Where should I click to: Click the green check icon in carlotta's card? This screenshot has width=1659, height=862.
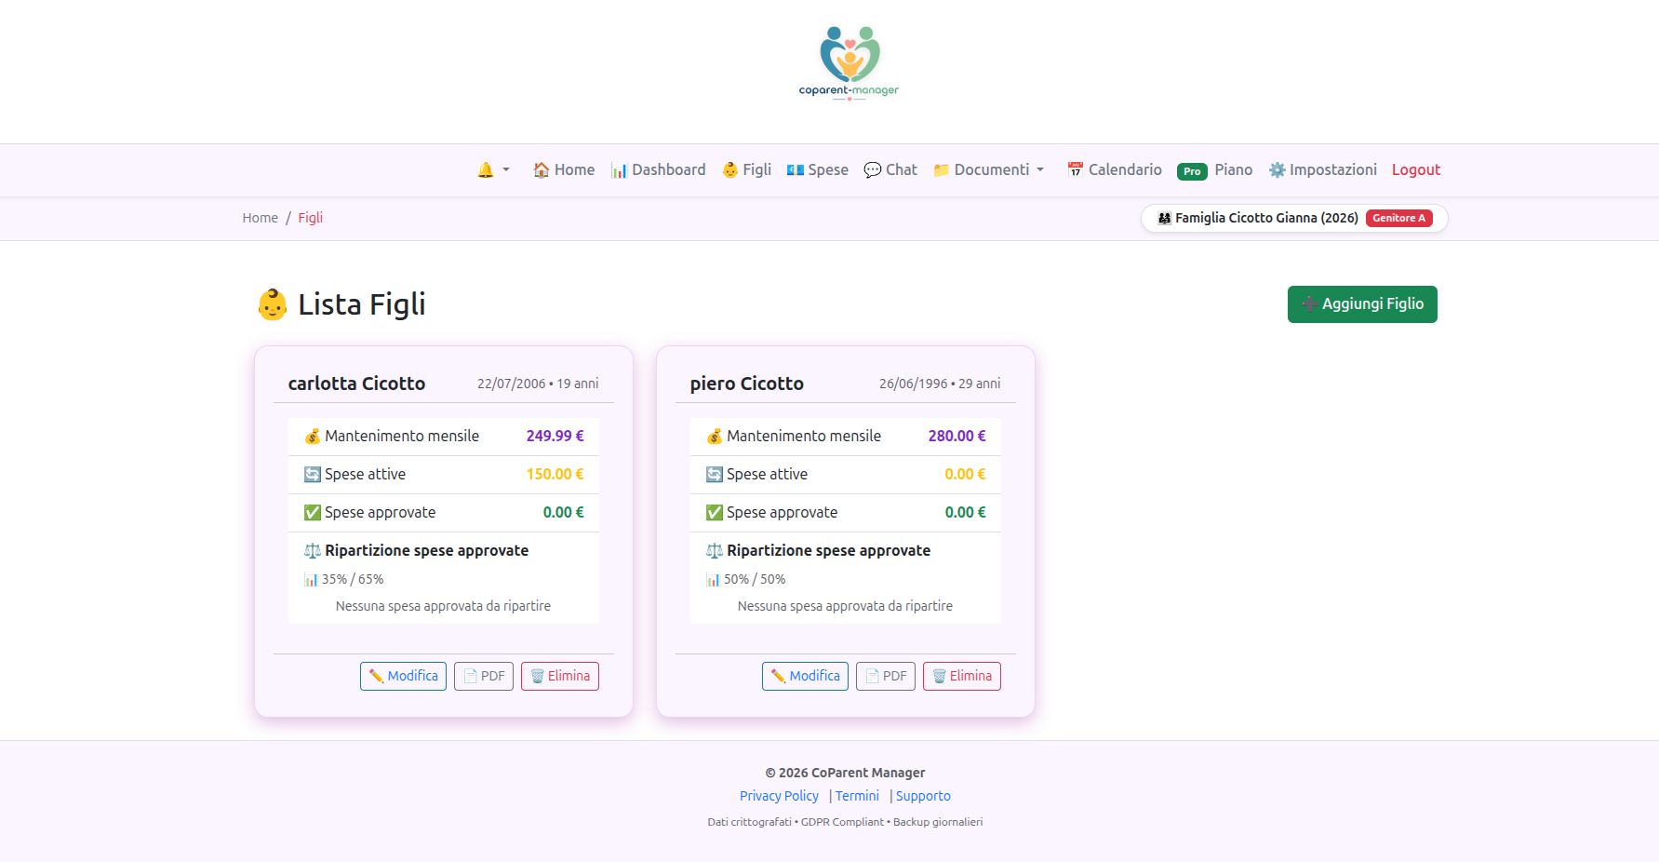pos(313,513)
